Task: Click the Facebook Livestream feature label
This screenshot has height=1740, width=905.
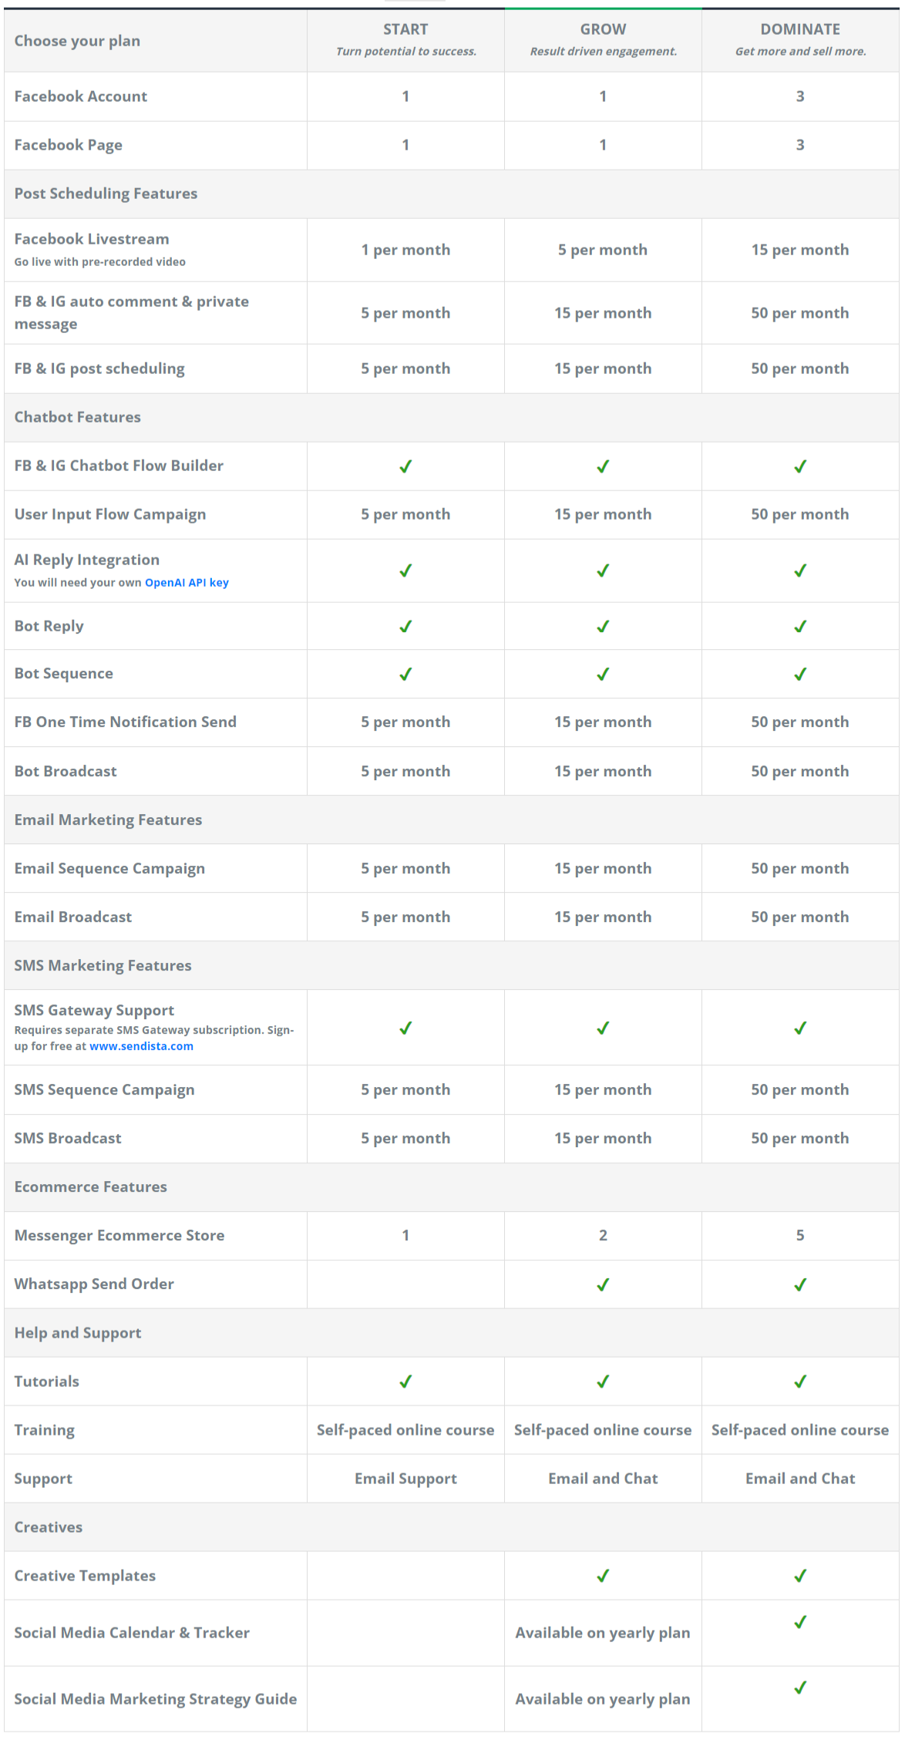Action: 92,239
